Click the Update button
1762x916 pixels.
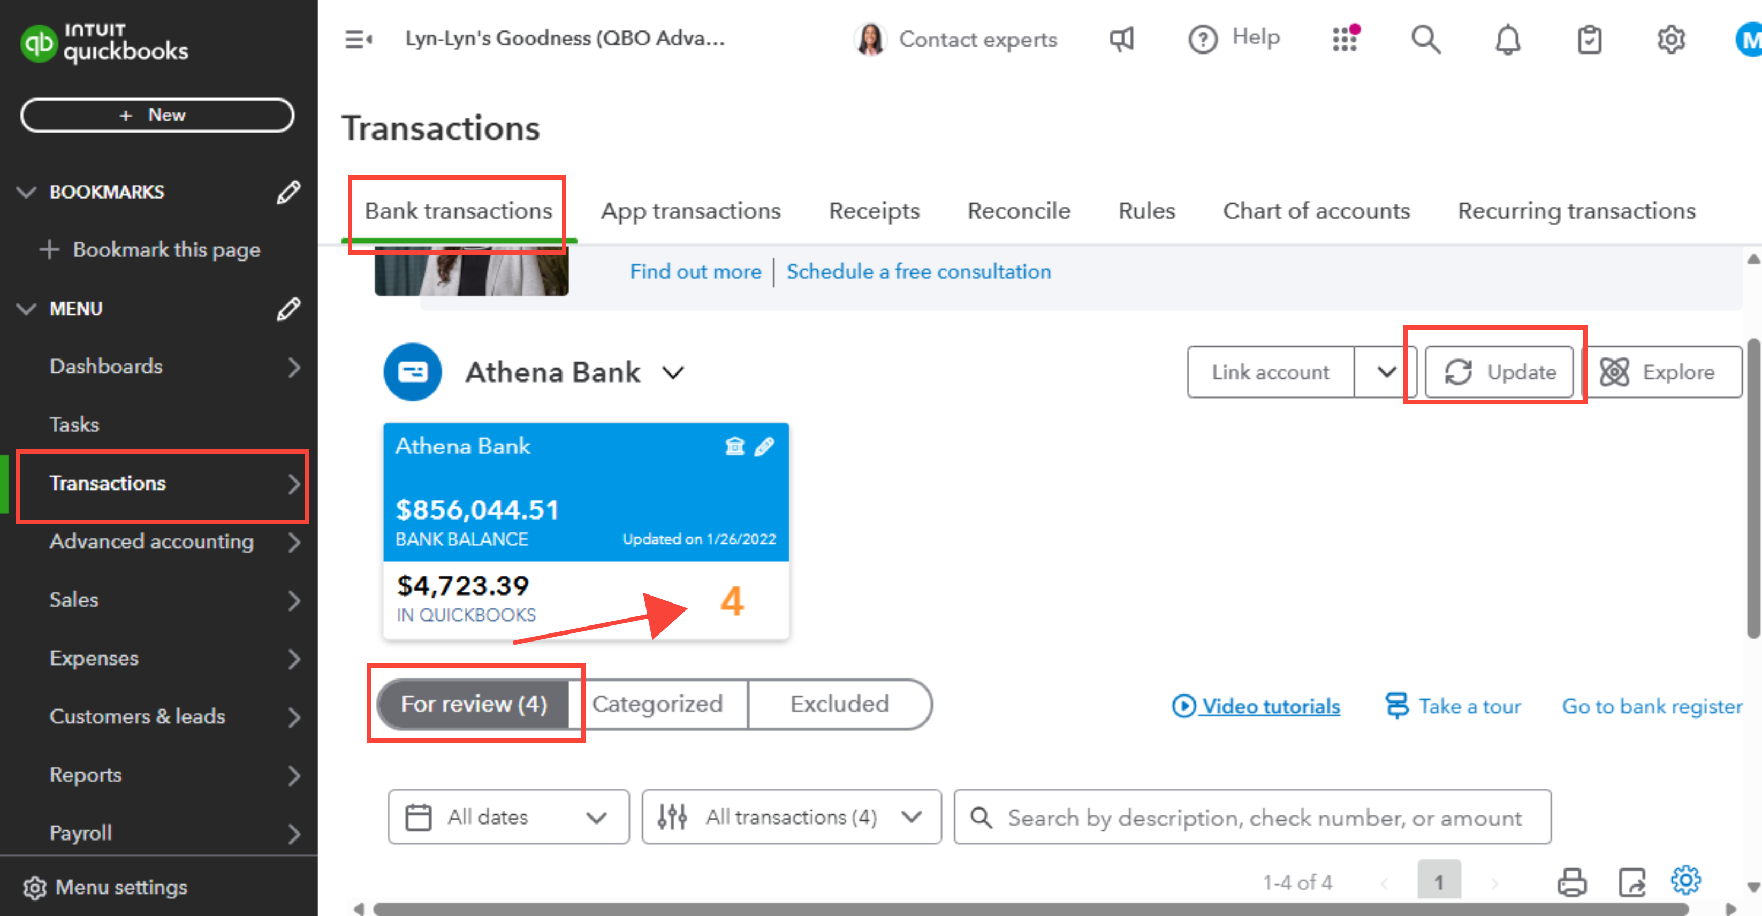click(1499, 372)
